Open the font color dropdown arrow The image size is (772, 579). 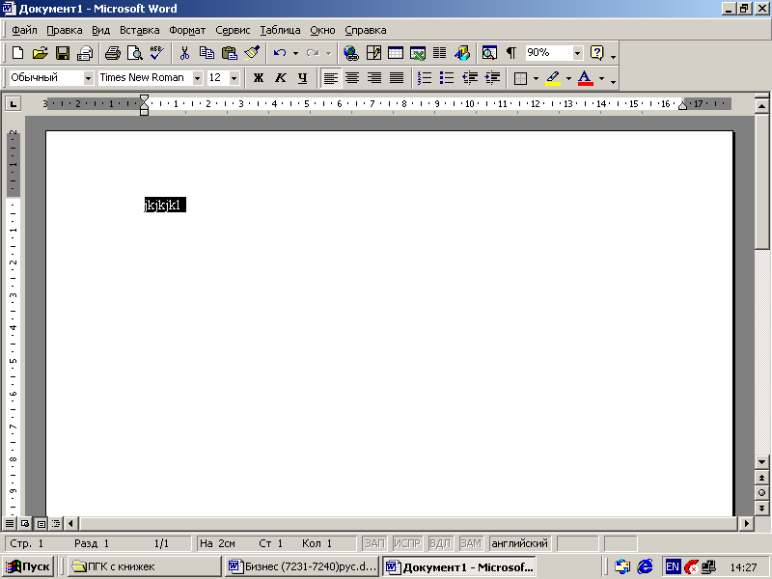click(x=601, y=78)
